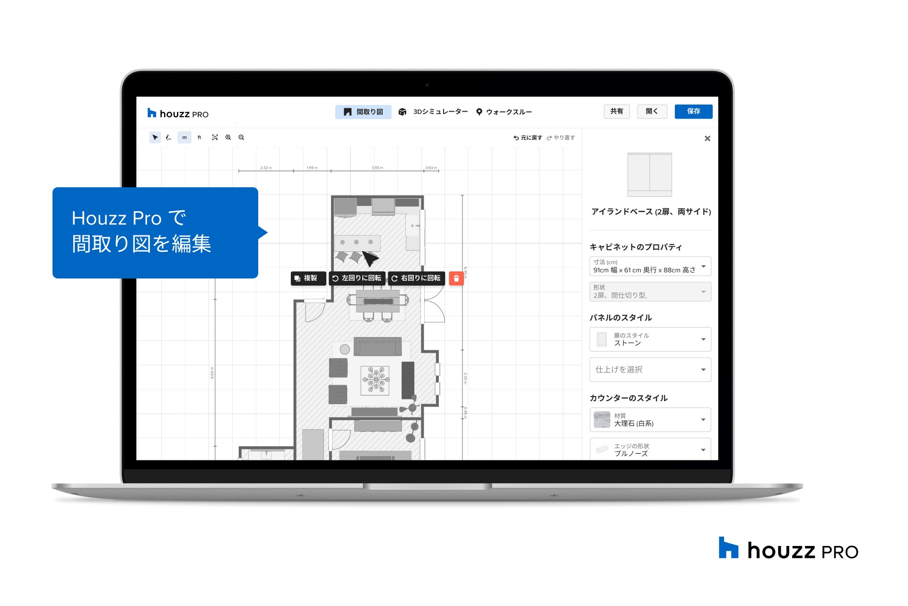908x606 pixels.
Task: Open the ウォークスルー tab
Action: click(504, 112)
